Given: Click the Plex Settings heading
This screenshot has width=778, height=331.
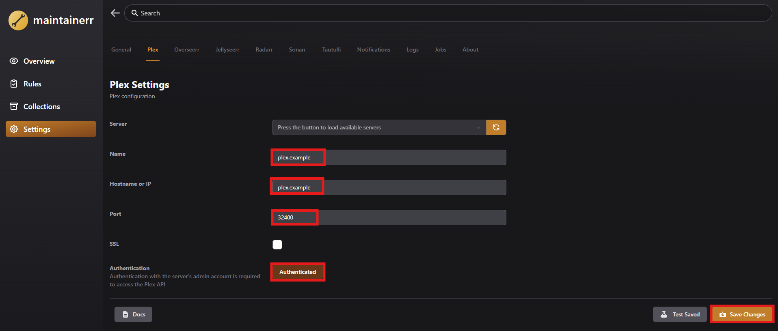Looking at the screenshot, I should tap(139, 85).
